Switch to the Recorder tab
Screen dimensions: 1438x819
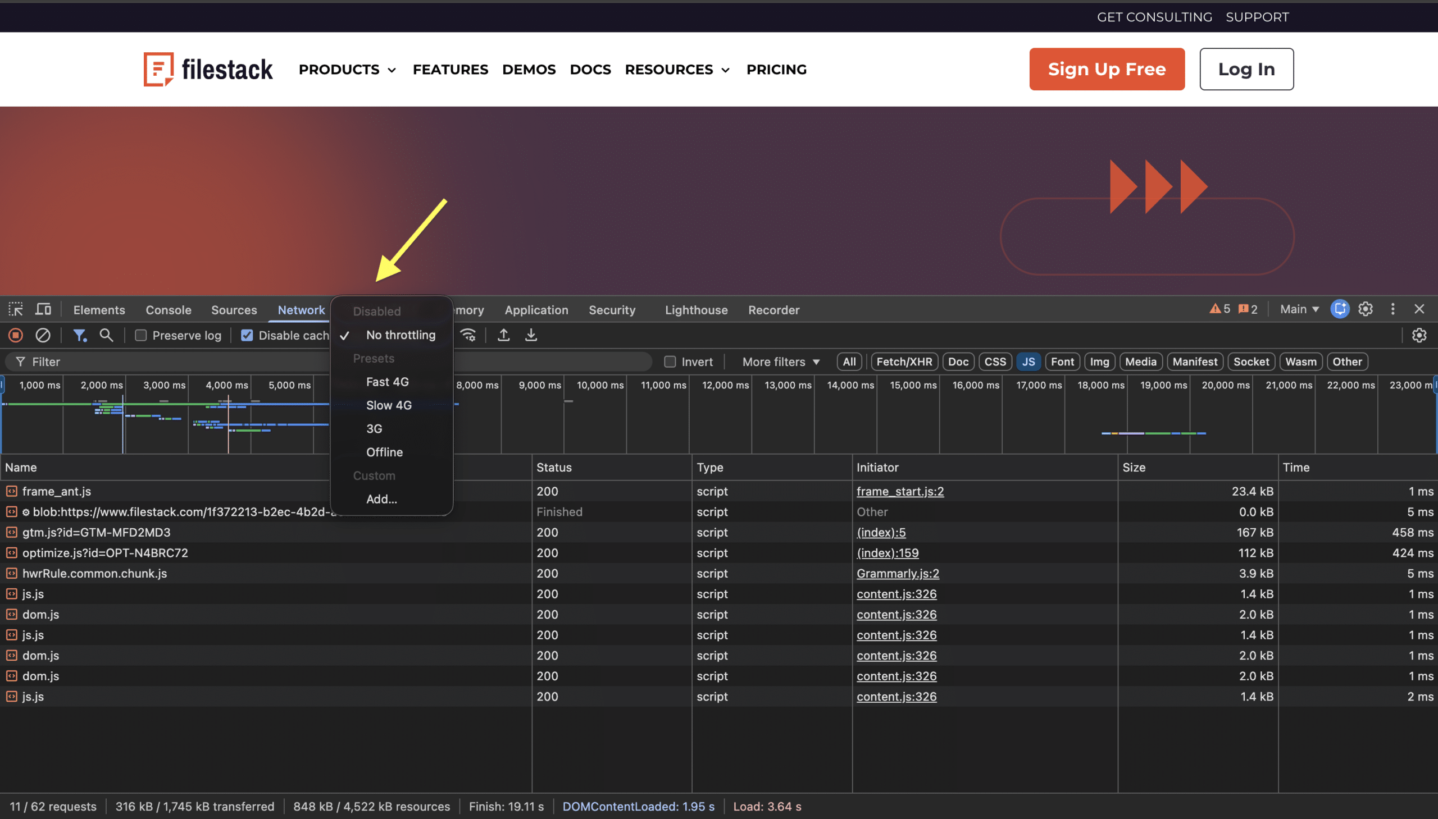coord(774,310)
